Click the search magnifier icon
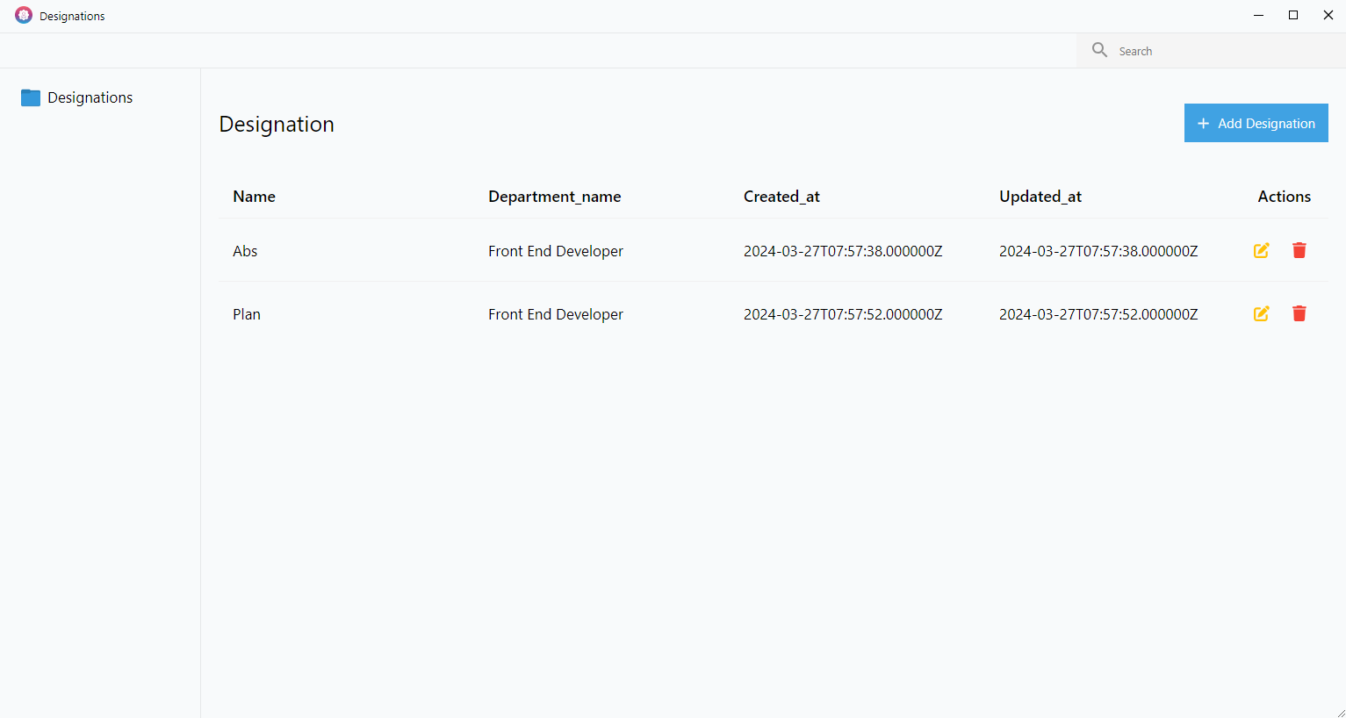 coord(1099,50)
